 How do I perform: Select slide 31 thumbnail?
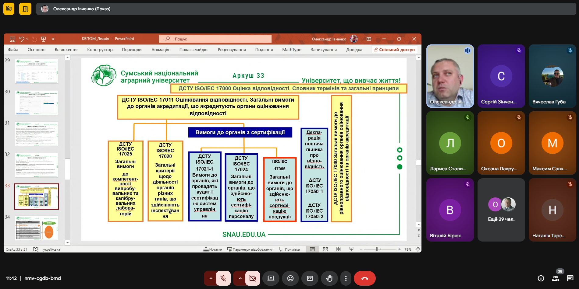pos(37,134)
